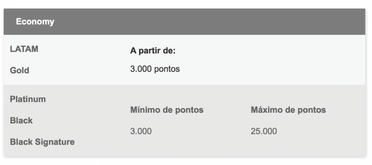Screen dimensions: 372x165
Task: Click the 'A partir de:' heading
Action: 153,51
